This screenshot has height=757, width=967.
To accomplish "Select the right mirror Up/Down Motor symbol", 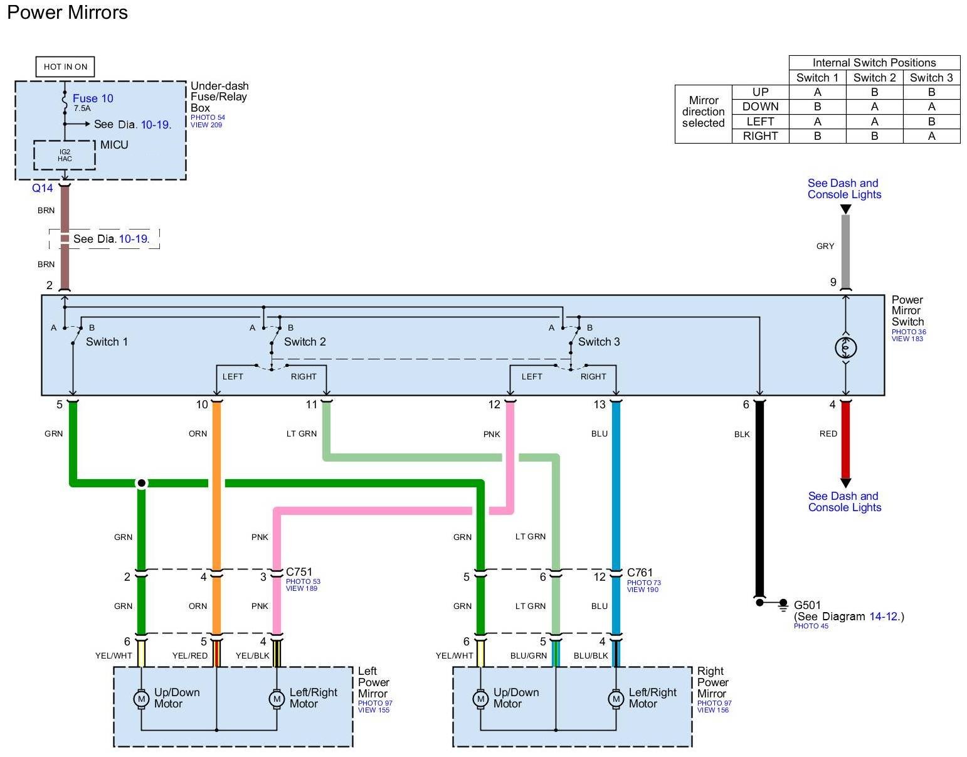I will [480, 698].
